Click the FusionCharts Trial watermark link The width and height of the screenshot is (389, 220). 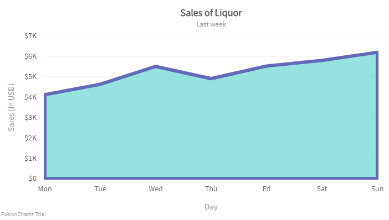(24, 214)
